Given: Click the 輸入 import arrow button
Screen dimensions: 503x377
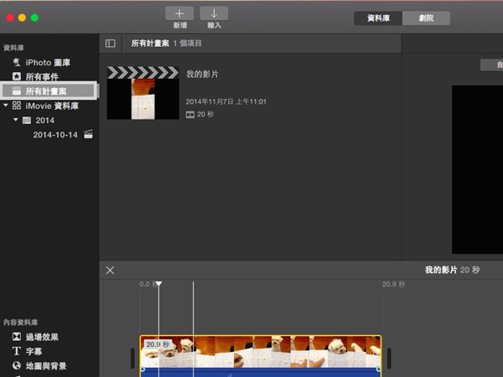Looking at the screenshot, I should [214, 13].
